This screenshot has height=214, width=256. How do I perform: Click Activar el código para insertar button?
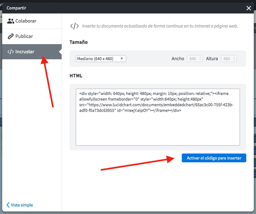point(214,158)
